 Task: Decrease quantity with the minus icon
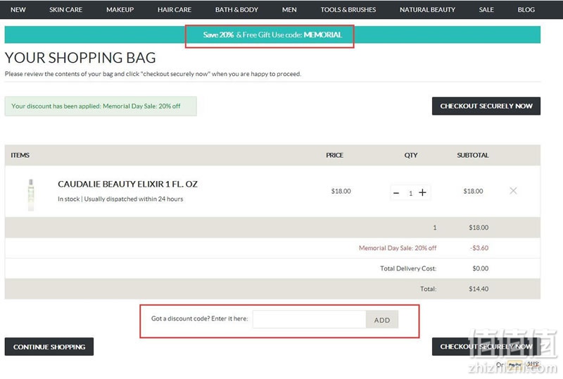tap(396, 193)
